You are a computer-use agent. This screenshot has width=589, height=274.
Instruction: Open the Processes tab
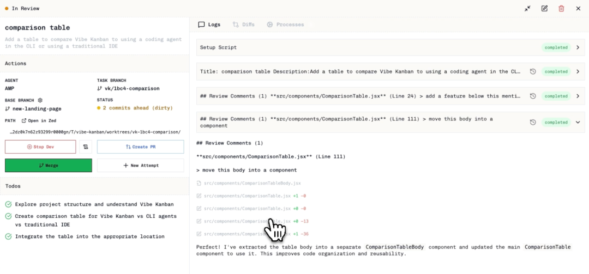click(285, 25)
